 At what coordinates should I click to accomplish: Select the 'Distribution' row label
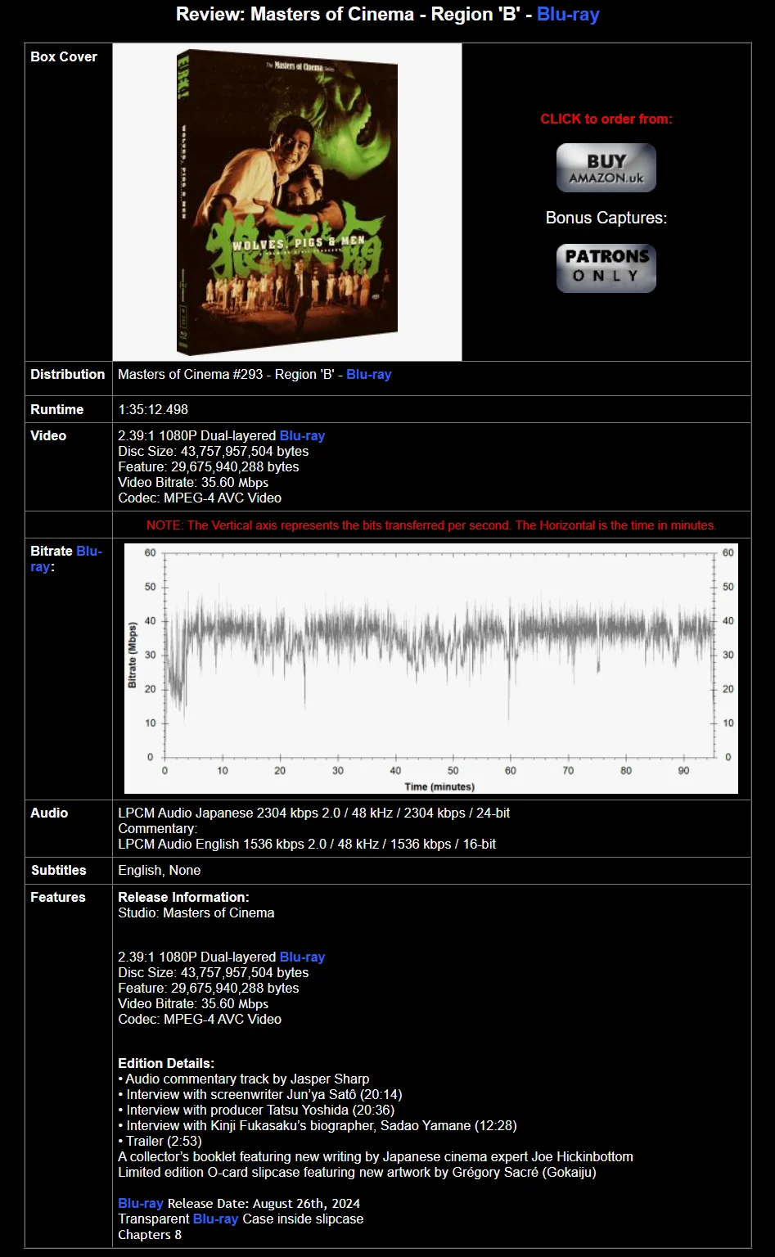click(x=68, y=374)
